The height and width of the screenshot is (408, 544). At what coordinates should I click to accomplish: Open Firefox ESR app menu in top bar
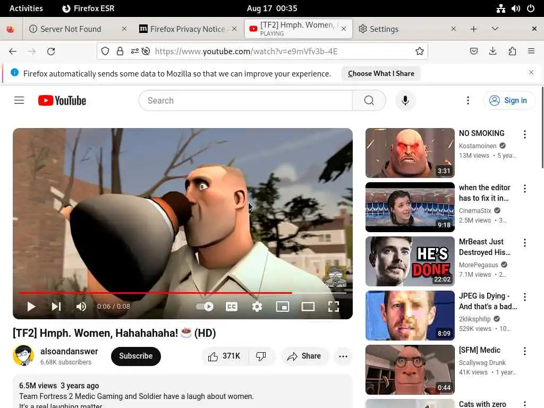89,8
